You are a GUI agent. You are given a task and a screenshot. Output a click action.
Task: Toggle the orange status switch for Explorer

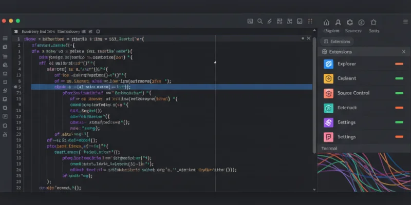point(399,64)
